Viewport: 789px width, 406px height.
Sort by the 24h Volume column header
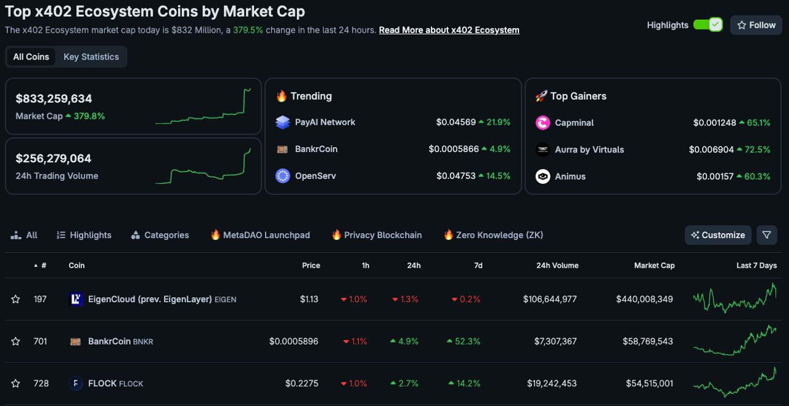tap(557, 266)
